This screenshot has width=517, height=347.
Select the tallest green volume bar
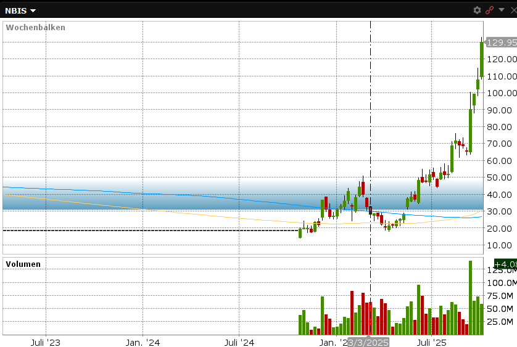[x=470, y=298]
